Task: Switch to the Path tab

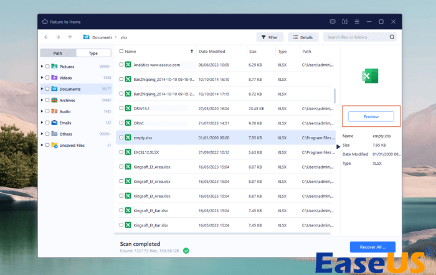Action: [58, 54]
